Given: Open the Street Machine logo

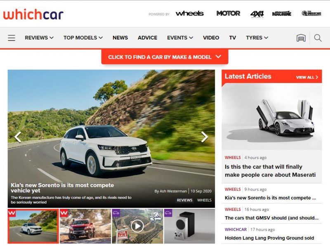Looking at the screenshot, I should 282,14.
